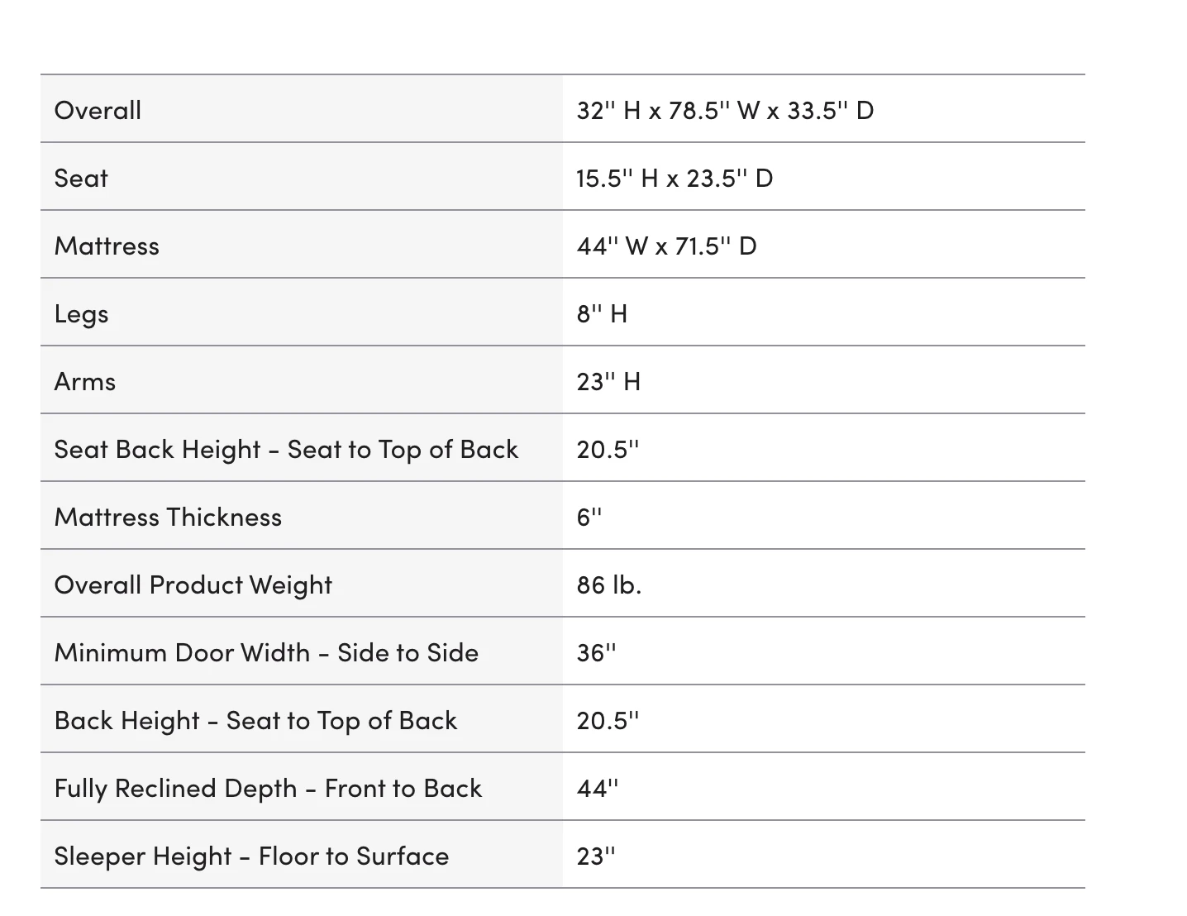Select the Overall row label
The image size is (1187, 916).
[x=98, y=110]
